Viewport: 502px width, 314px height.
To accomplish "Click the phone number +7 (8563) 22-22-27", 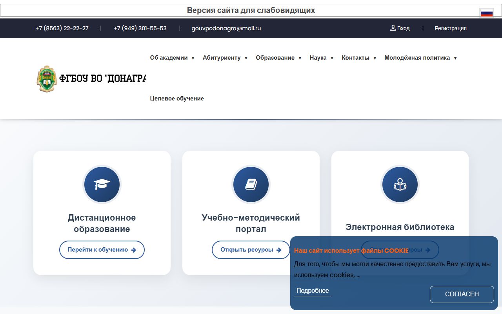I will point(62,28).
